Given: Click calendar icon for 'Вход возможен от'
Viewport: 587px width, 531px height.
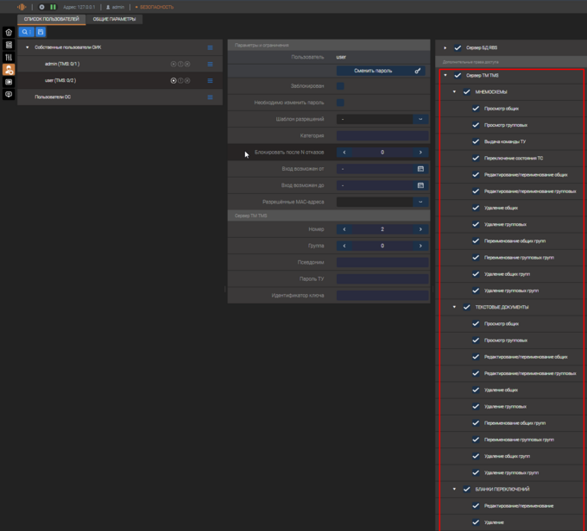Looking at the screenshot, I should [x=420, y=169].
